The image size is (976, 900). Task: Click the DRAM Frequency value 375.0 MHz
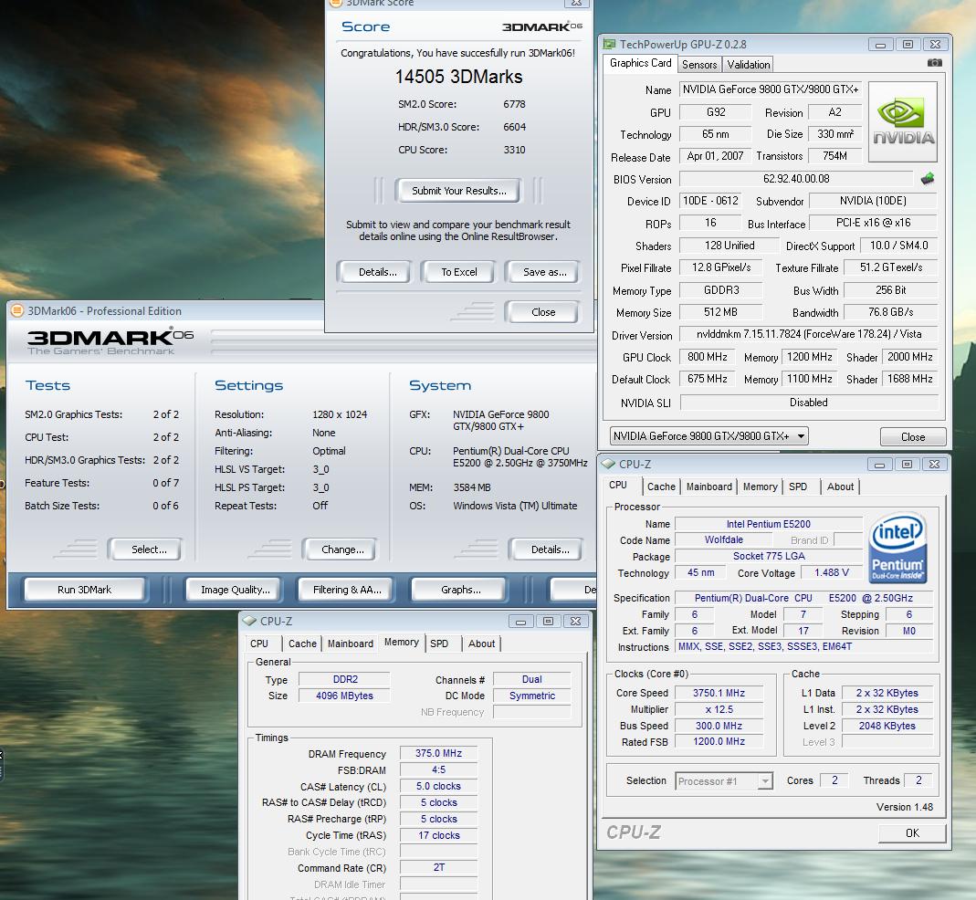tap(438, 753)
